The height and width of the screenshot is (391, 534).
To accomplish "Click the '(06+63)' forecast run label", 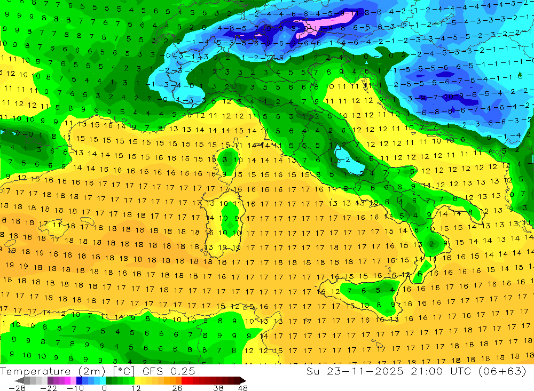I will pyautogui.click(x=502, y=371).
